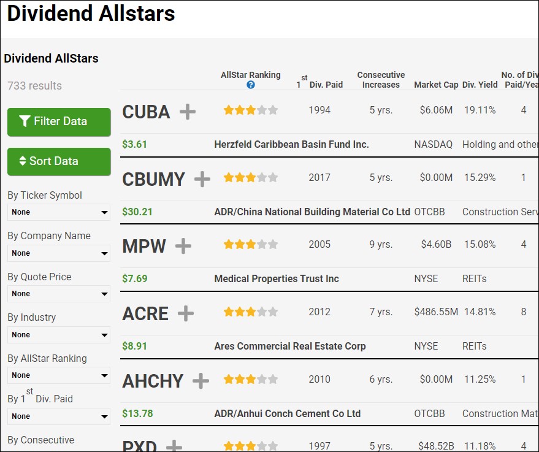Open the By AllStar Ranking dropdown
This screenshot has width=539, height=452.
(x=59, y=375)
